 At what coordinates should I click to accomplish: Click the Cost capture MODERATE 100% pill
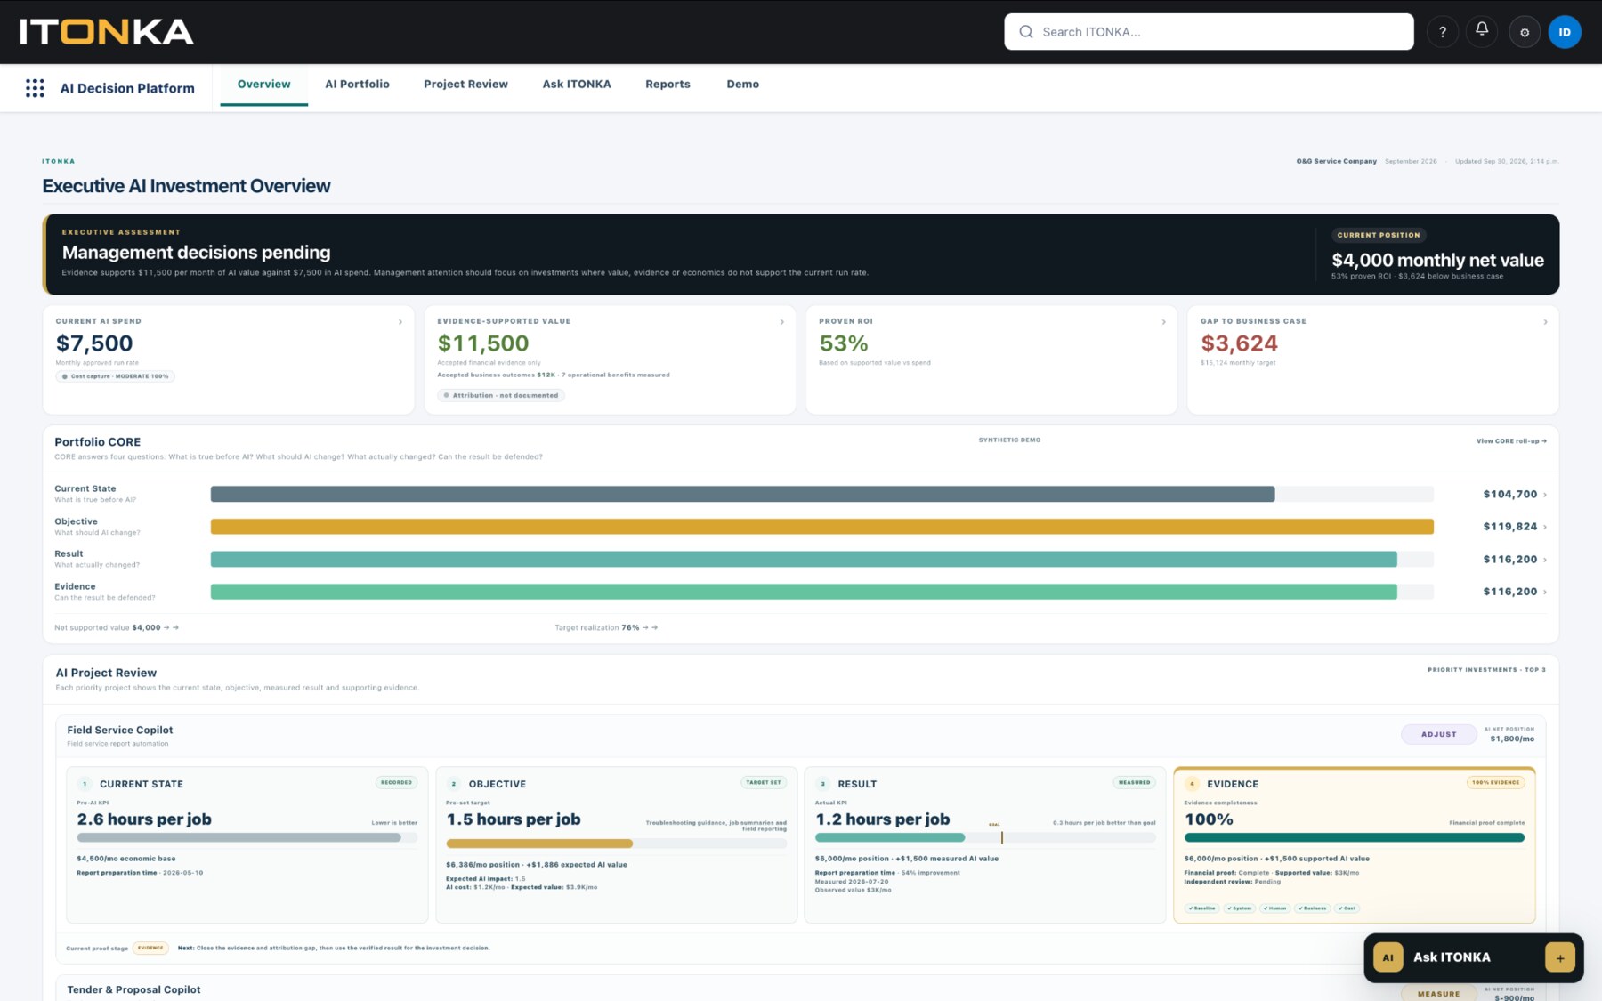click(116, 376)
